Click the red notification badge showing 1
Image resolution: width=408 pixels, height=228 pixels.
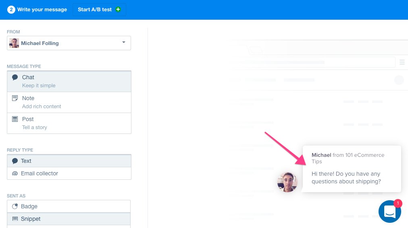(x=398, y=203)
